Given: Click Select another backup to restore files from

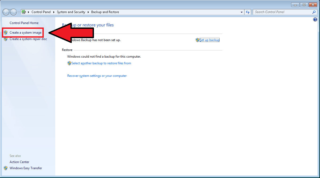Looking at the screenshot, I should tap(101, 63).
